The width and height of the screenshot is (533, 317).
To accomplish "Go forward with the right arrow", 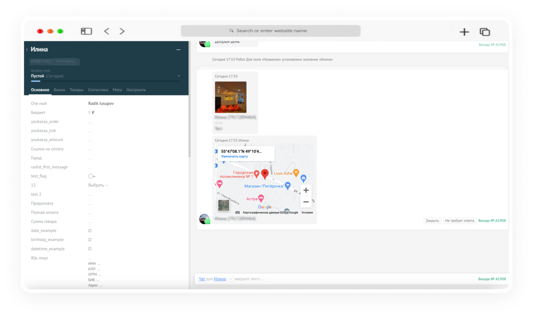I will [x=122, y=31].
